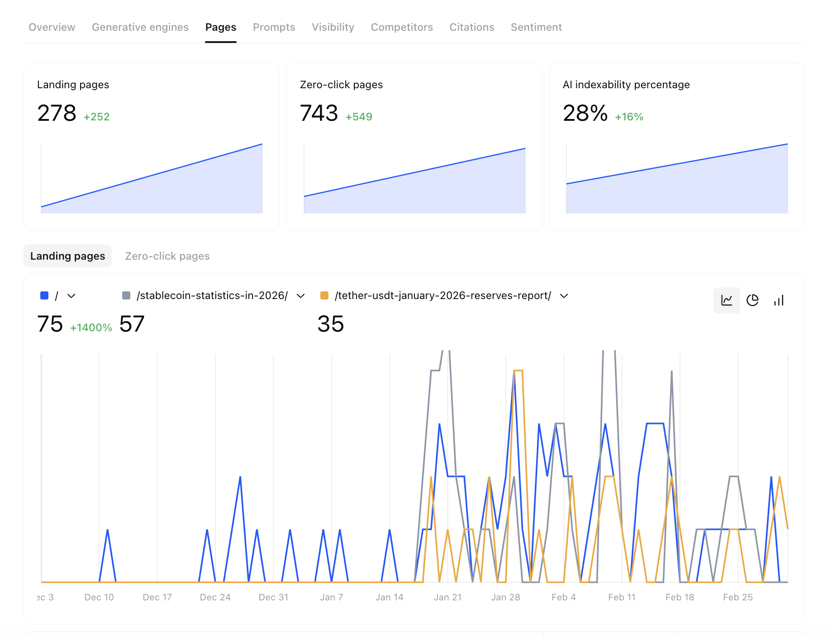Switch to line chart view
The width and height of the screenshot is (837, 637).
[x=727, y=300]
